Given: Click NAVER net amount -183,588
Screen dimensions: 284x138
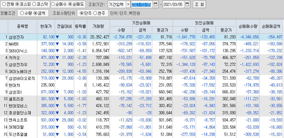Looking at the screenshot, I should (x=275, y=44).
